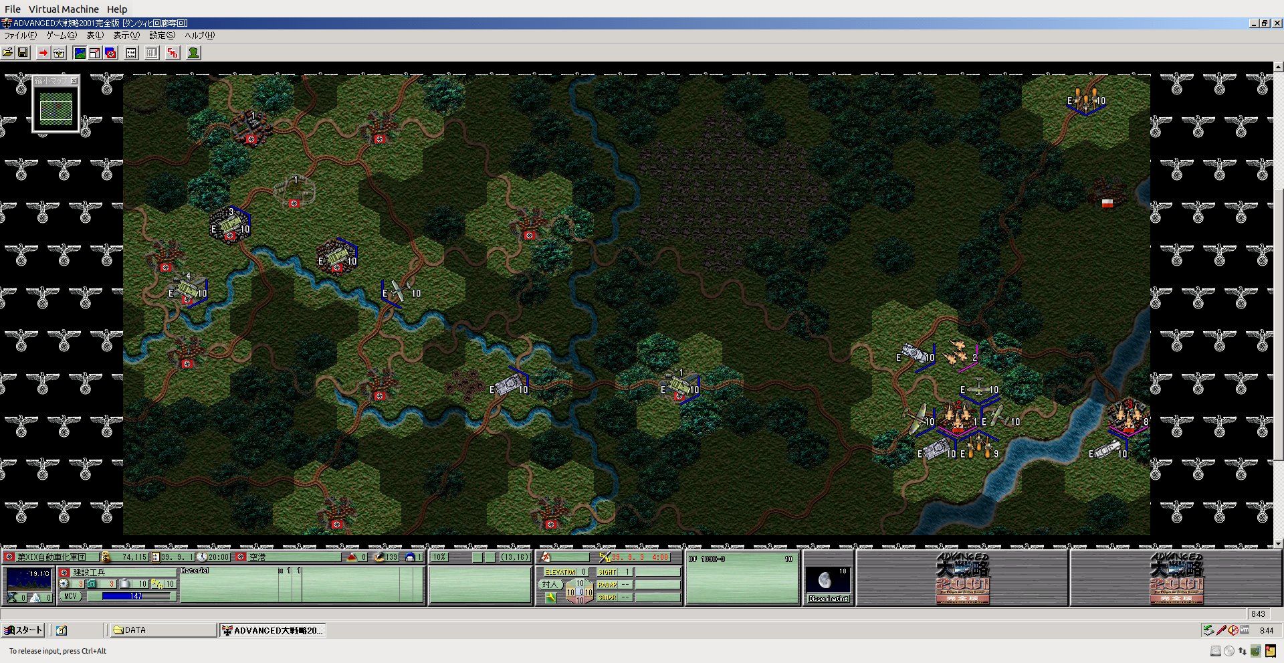1284x663 pixels.
Task: Click the funds value 74,115
Action: point(134,557)
